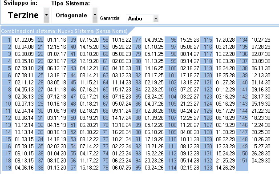Expand the Tipo Sistema Ortogonale dropdown arrow

[95, 15]
